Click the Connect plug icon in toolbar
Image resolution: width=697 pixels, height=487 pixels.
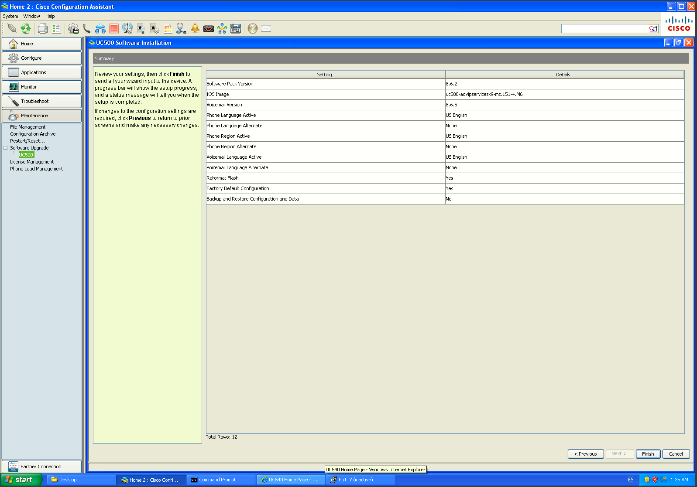click(x=12, y=29)
